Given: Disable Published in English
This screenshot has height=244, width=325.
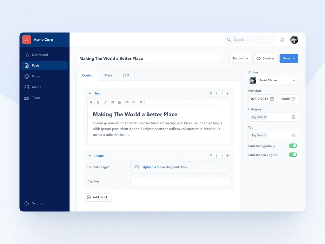Looking at the screenshot, I should [x=293, y=155].
